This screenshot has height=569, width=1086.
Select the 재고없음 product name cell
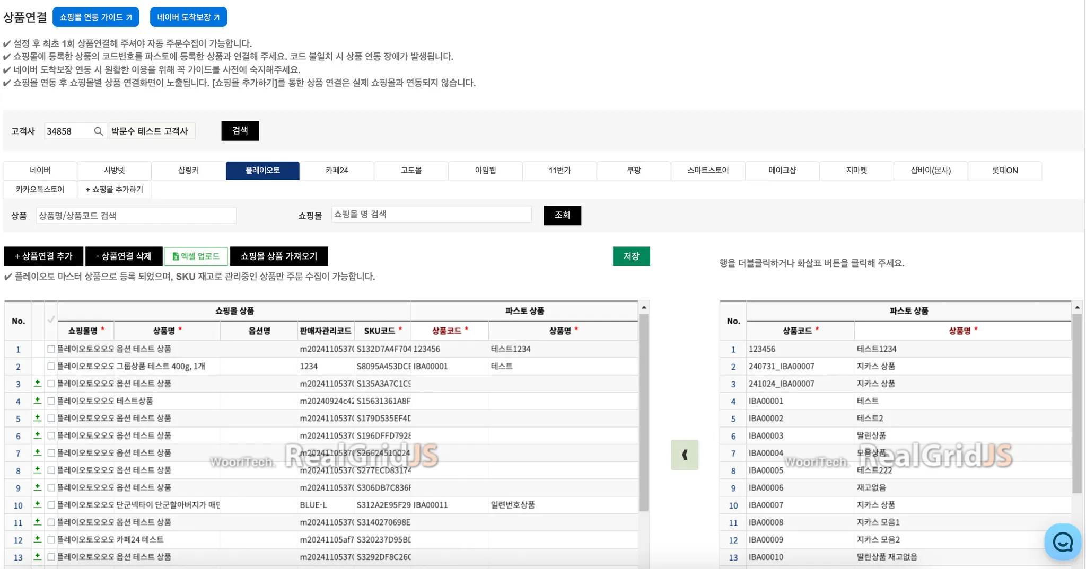[963, 487]
